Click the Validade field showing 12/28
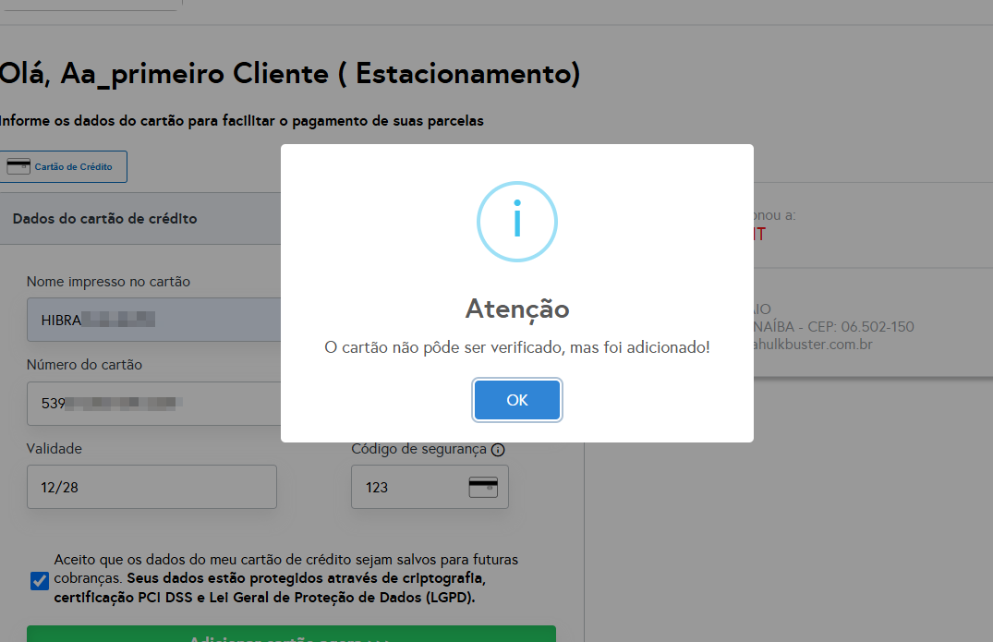Screen dimensions: 993x642 pyautogui.click(x=151, y=487)
